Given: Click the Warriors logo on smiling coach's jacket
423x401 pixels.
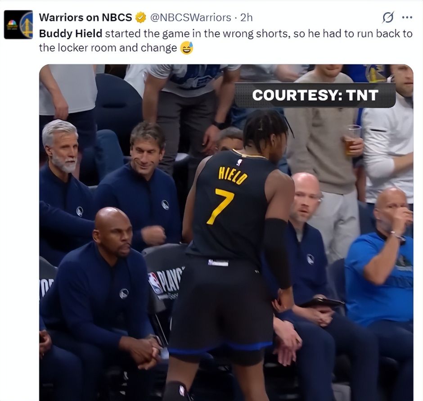Looking at the screenshot, I should click(x=165, y=205).
